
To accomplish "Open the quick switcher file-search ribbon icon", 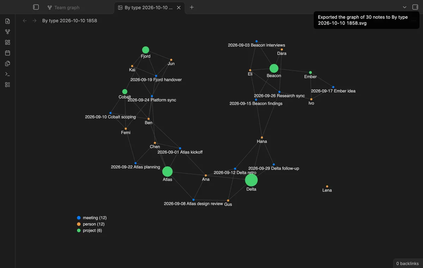I will pos(8,21).
